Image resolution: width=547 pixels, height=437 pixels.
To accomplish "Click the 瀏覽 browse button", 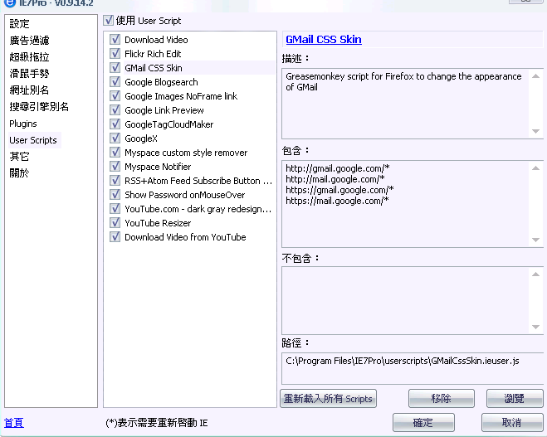I will 515,398.
